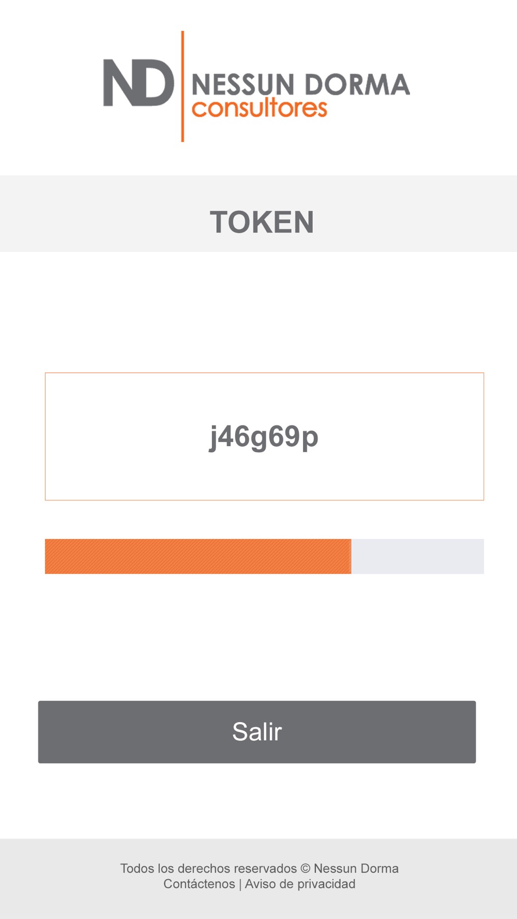Click the ND monogram logo
This screenshot has width=517, height=919.
coord(139,83)
